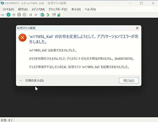Click the red error icon in dialog
Image resolution: width=158 pixels, height=122 pixels.
pyautogui.click(x=22, y=38)
